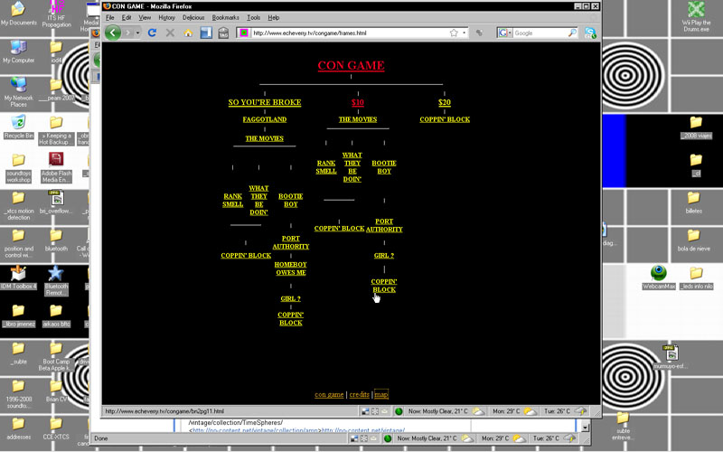Reload the current page
The height and width of the screenshot is (452, 723).
(x=152, y=33)
